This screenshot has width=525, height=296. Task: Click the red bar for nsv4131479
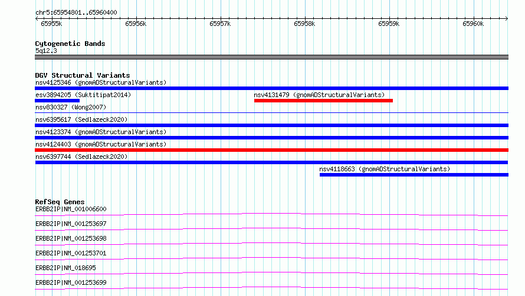(x=323, y=101)
